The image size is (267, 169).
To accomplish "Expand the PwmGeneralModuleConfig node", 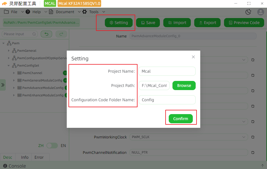I will [14, 80].
